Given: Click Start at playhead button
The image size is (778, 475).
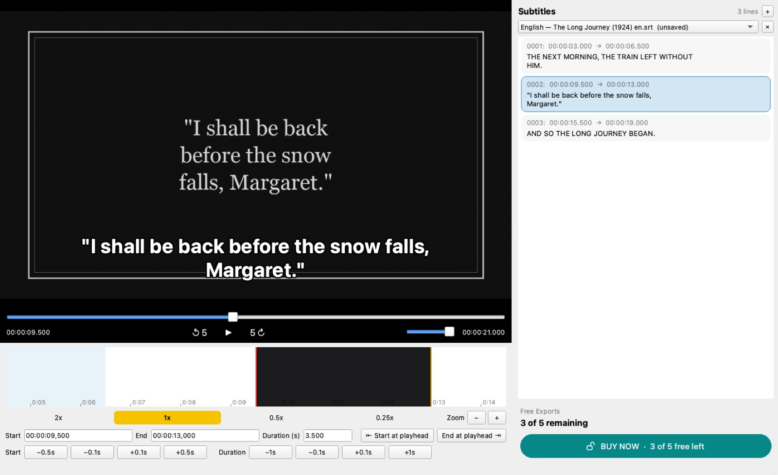Looking at the screenshot, I should click(397, 436).
